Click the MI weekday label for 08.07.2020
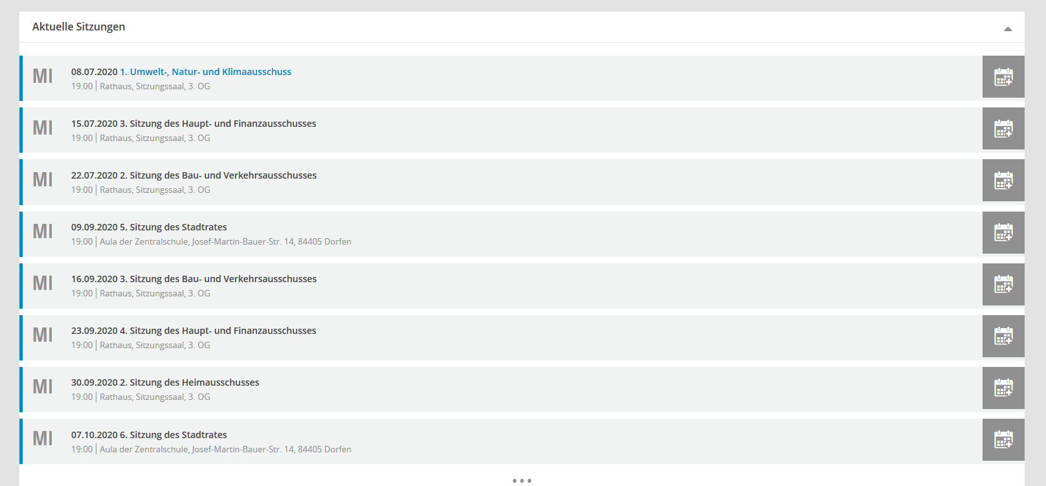Screen dimensions: 1046x486 tap(43, 76)
